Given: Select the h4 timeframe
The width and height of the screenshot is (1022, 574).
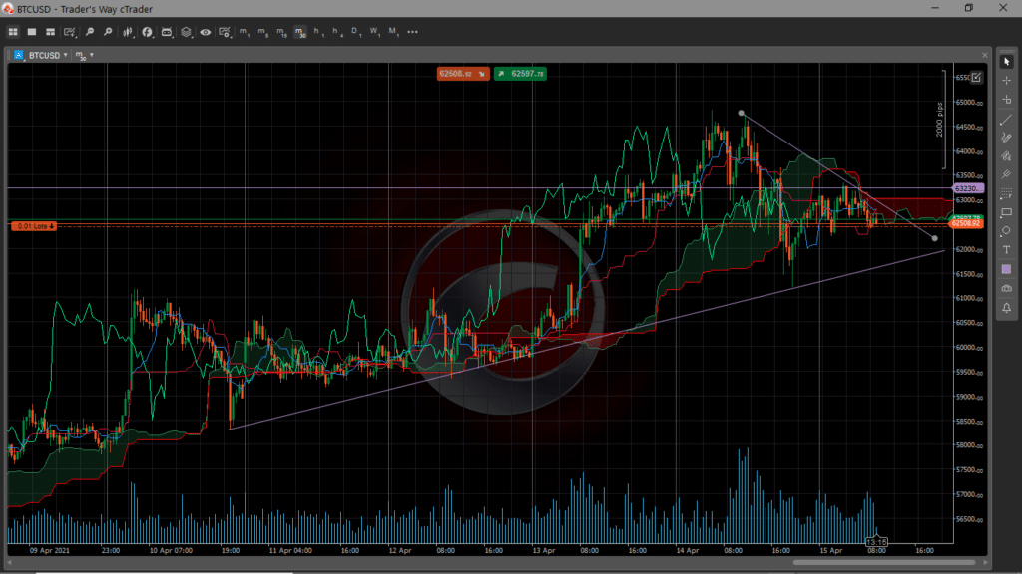Looking at the screenshot, I should point(337,32).
